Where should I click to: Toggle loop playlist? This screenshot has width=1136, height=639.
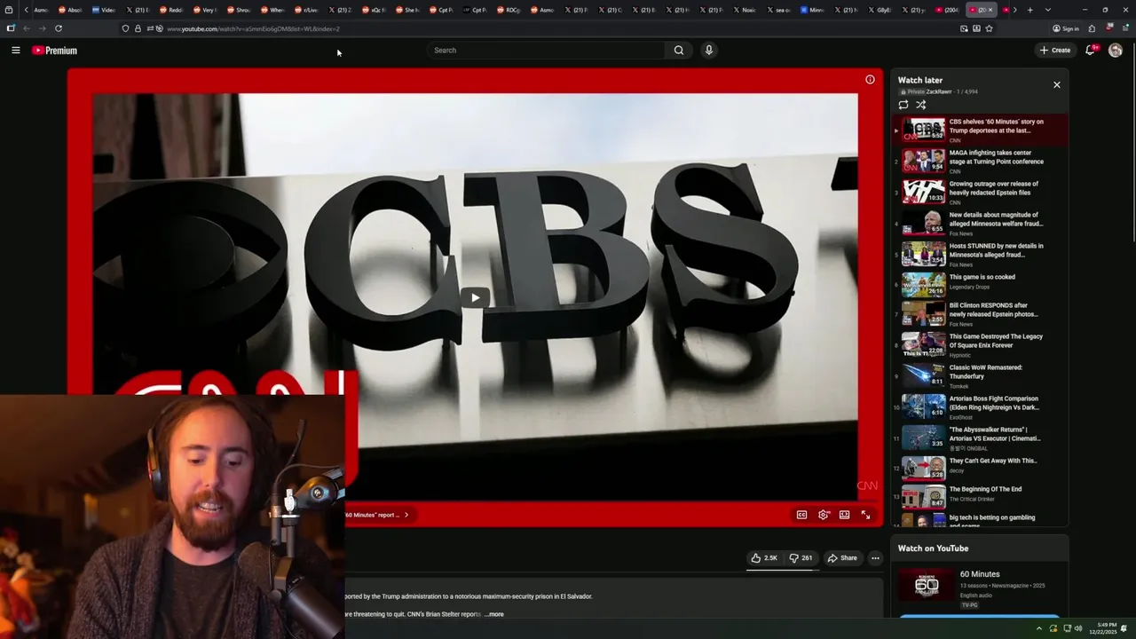tap(903, 105)
